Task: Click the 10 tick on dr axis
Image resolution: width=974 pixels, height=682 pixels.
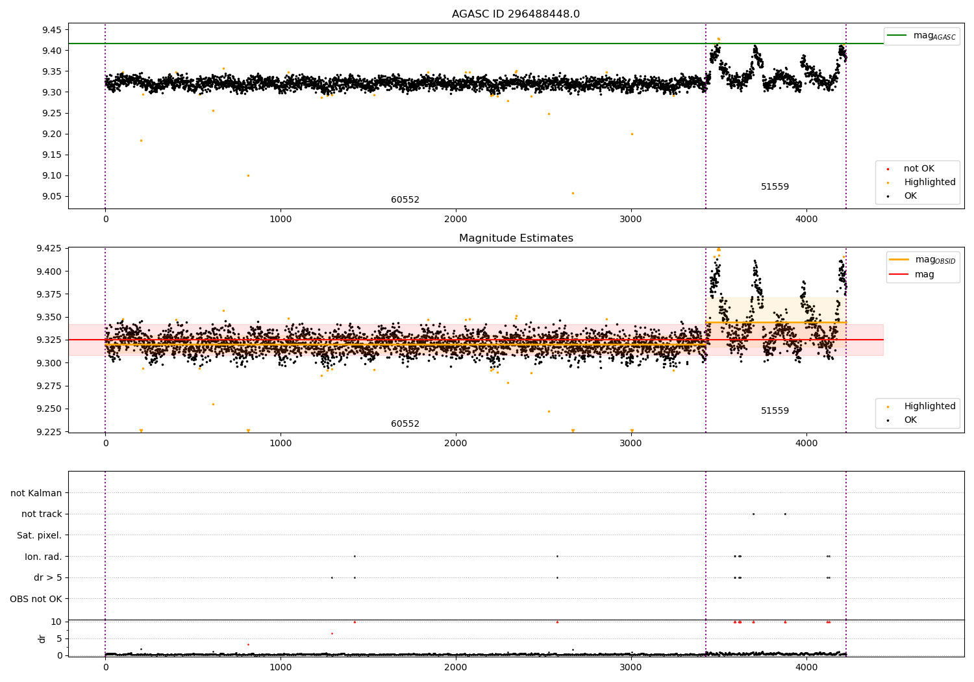Action: pyautogui.click(x=56, y=622)
